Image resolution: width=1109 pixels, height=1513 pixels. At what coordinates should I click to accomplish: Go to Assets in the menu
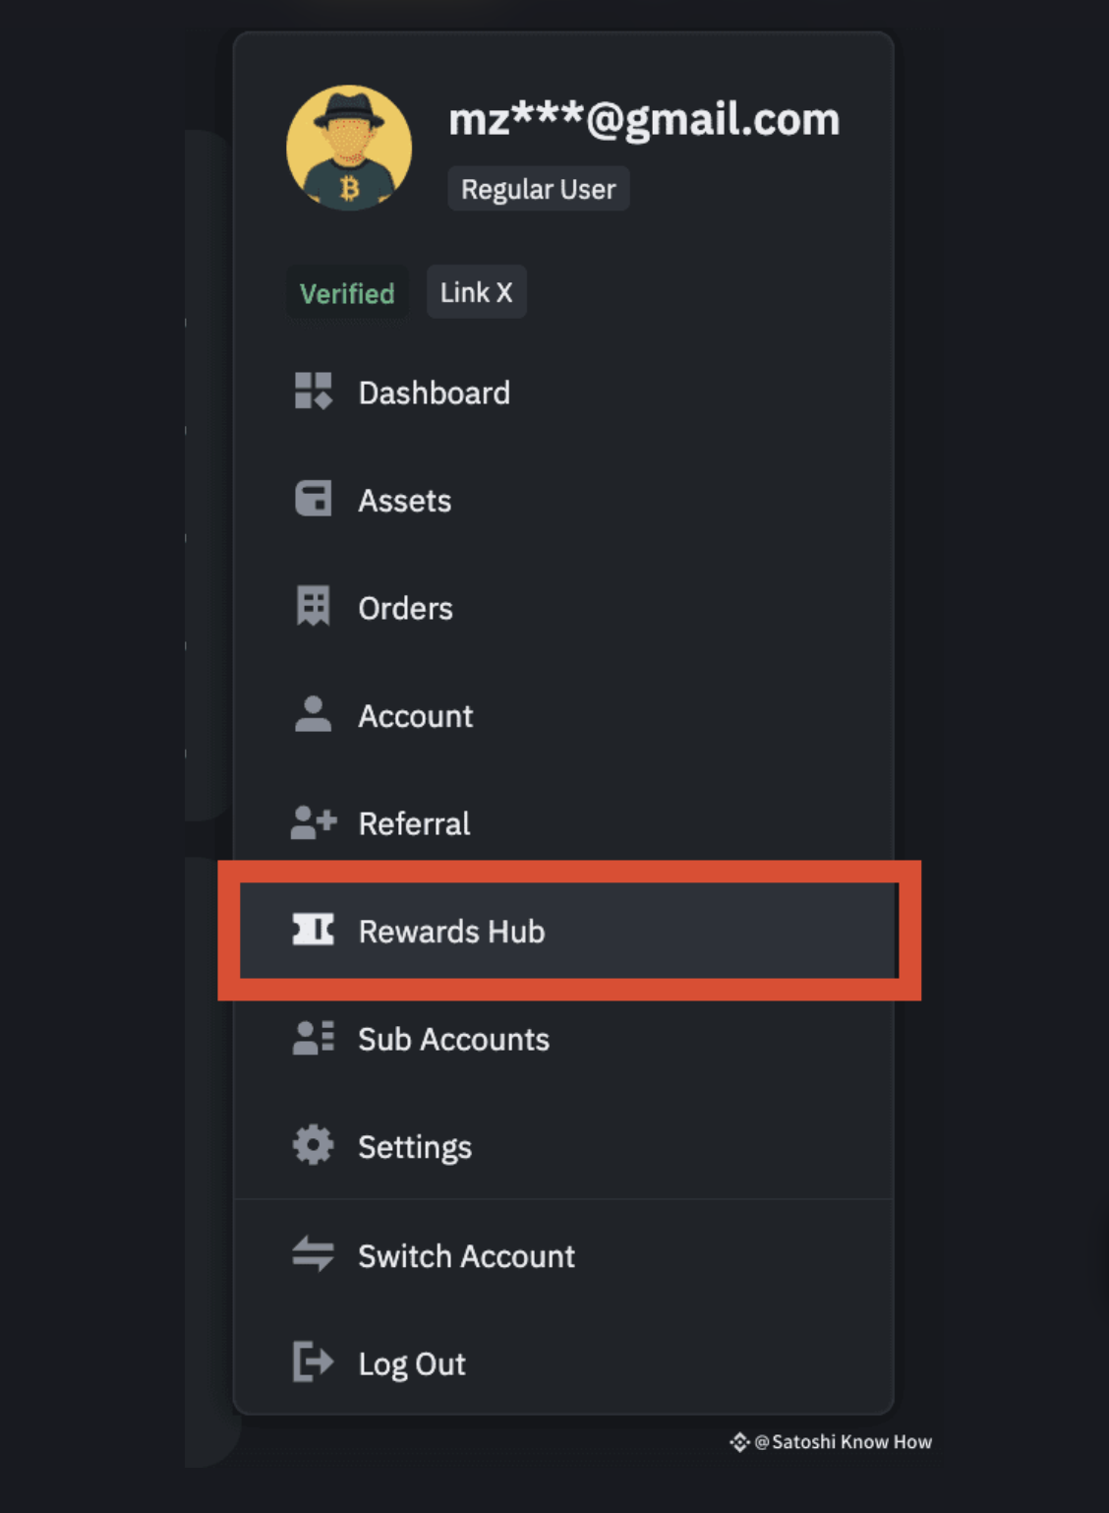404,501
